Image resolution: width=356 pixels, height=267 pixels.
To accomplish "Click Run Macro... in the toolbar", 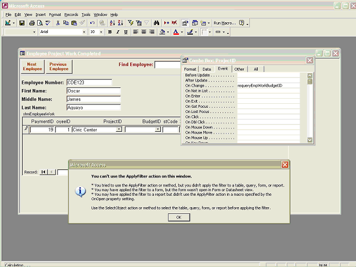I will (225, 23).
